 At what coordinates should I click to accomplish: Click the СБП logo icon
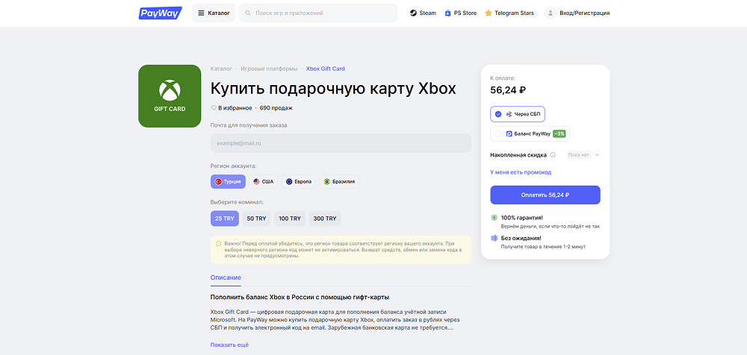(509, 114)
